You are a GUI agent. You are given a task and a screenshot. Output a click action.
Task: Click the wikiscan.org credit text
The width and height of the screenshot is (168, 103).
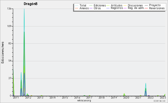(x=84, y=100)
